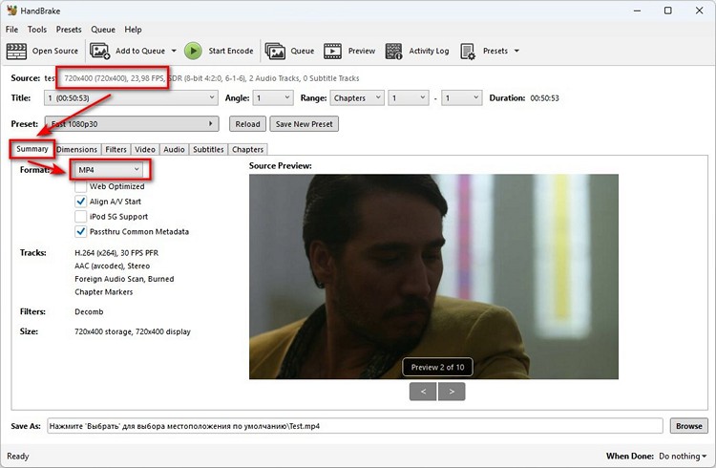
Task: Open the Activity Log icon
Action: click(x=393, y=51)
